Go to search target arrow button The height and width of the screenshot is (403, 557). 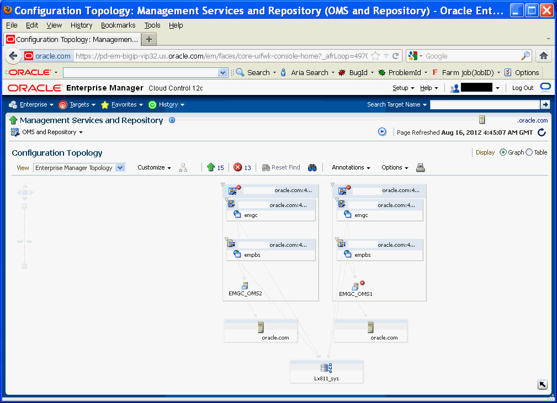pos(545,104)
